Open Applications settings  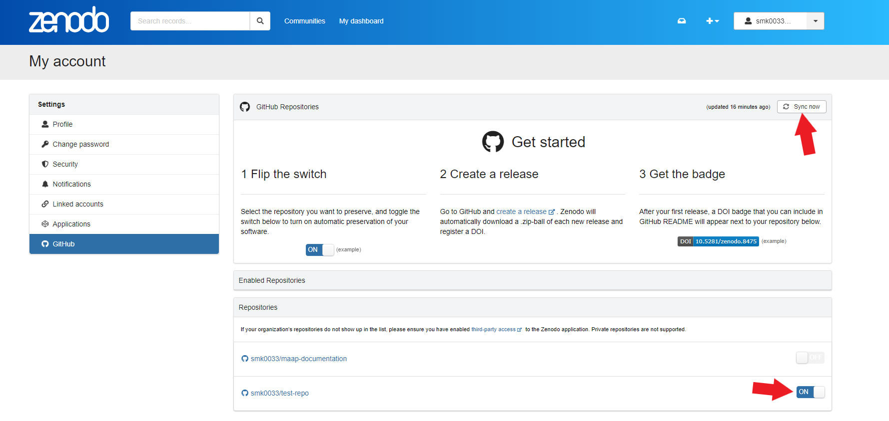(124, 224)
